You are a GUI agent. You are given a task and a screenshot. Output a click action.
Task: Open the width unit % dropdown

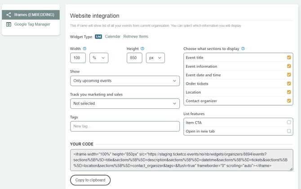[99, 58]
